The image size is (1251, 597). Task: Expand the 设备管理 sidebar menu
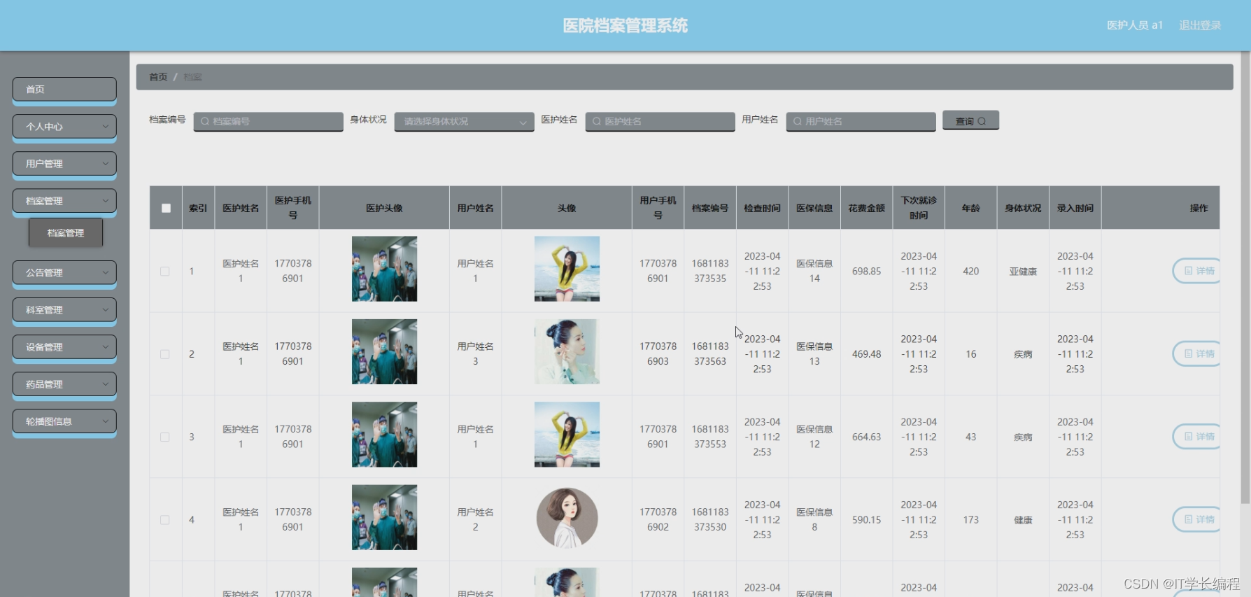pyautogui.click(x=64, y=347)
